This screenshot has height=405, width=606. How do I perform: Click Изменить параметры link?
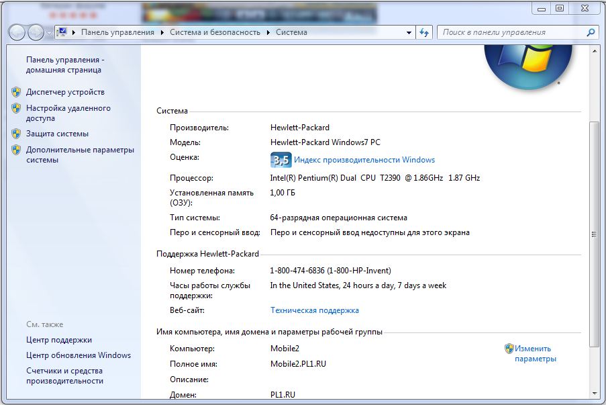(x=536, y=353)
